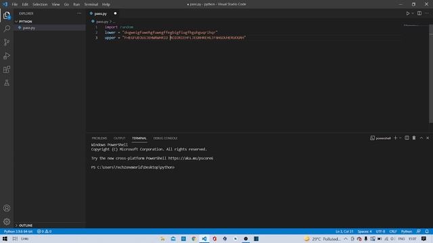This screenshot has height=243, width=433.
Task: Open Run and Debug view
Action: click(7, 55)
